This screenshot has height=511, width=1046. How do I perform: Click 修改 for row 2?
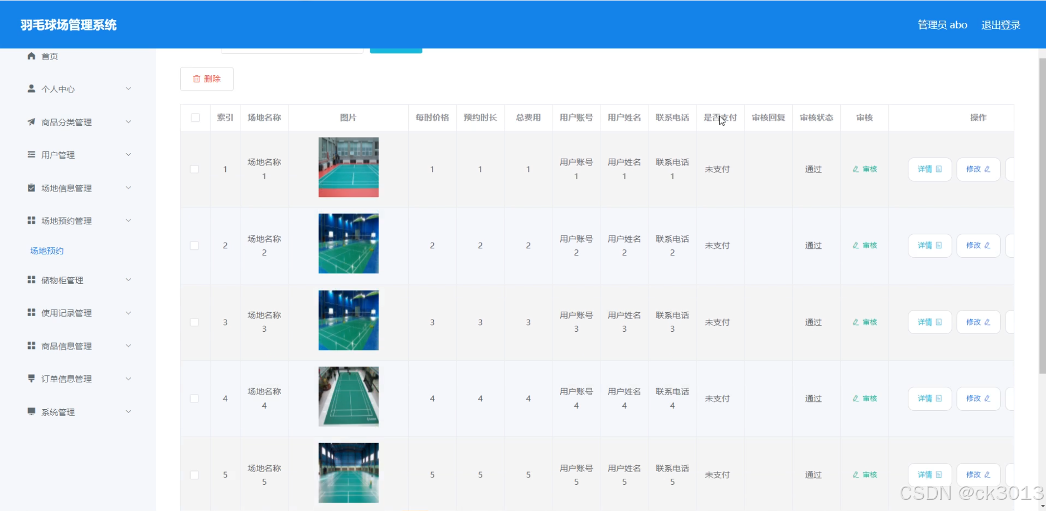[x=979, y=245]
